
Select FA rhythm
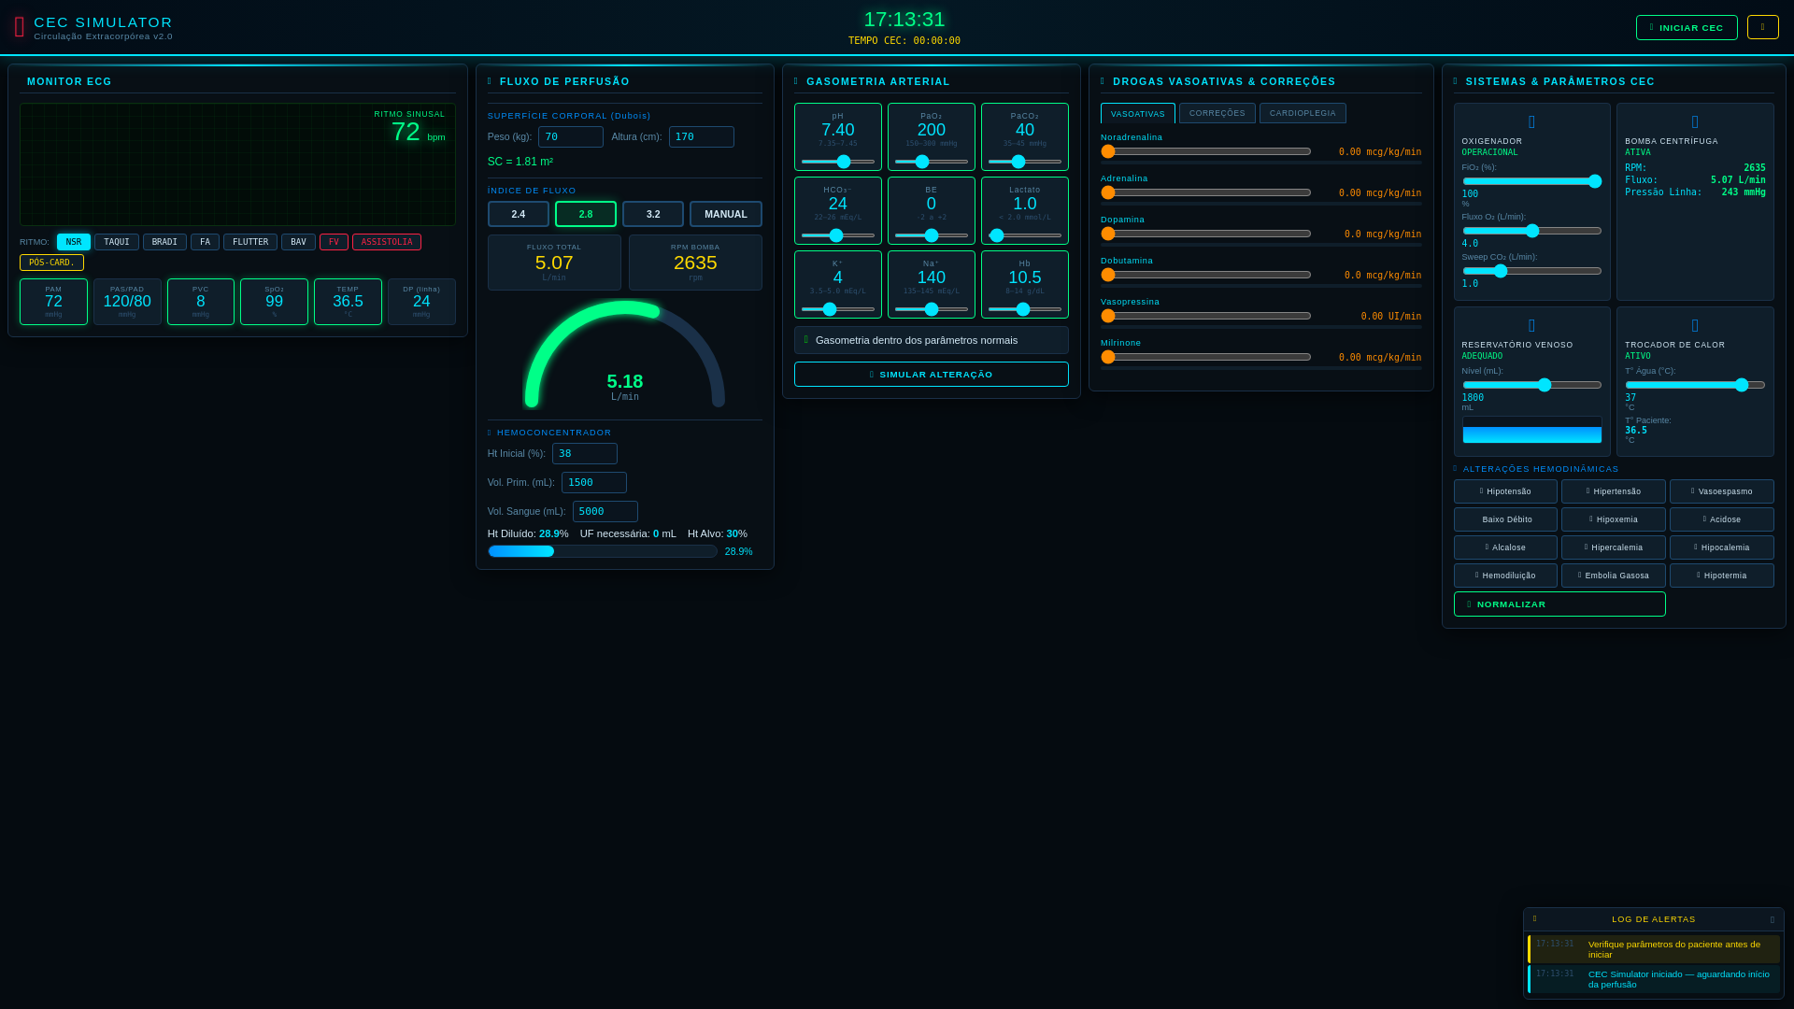pyautogui.click(x=205, y=242)
